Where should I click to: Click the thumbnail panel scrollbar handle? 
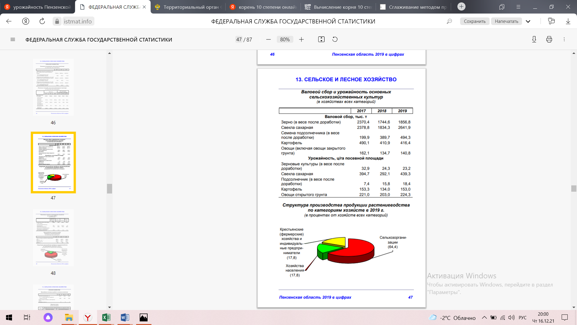click(x=109, y=189)
